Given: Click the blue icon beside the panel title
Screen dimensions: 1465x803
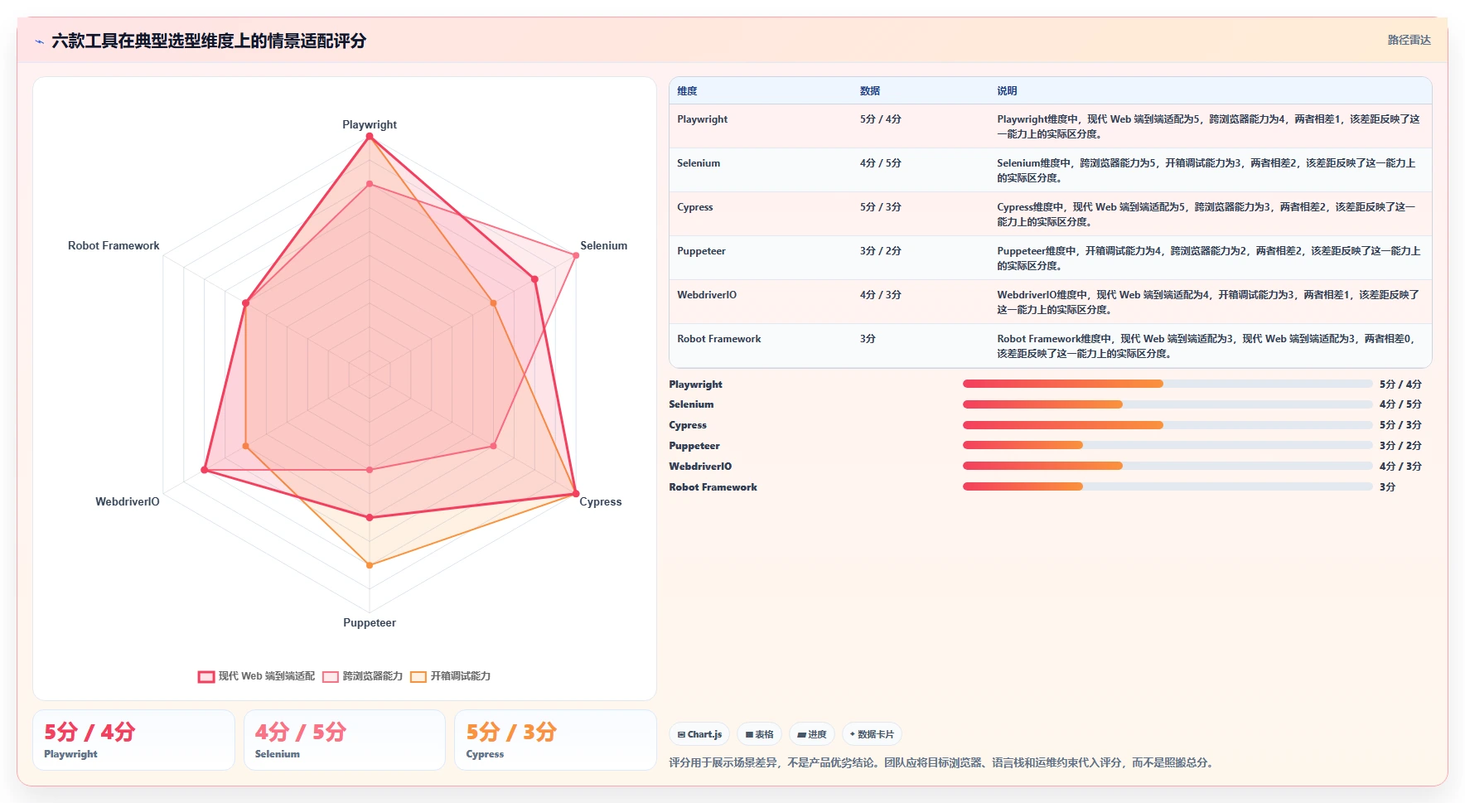Looking at the screenshot, I should pos(39,41).
